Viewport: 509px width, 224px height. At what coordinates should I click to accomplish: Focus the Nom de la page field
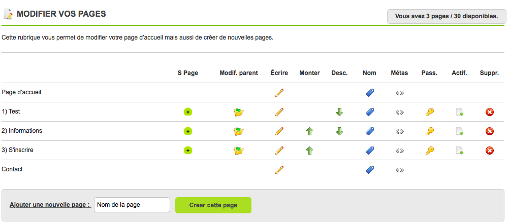(132, 205)
